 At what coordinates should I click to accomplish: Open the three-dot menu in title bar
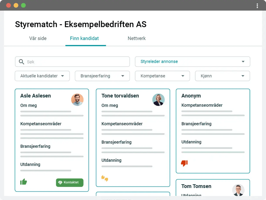point(257,6)
